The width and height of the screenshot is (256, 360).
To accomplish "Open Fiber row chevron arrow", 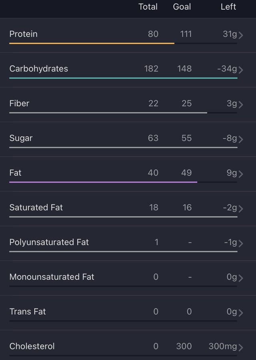I will [x=241, y=105].
